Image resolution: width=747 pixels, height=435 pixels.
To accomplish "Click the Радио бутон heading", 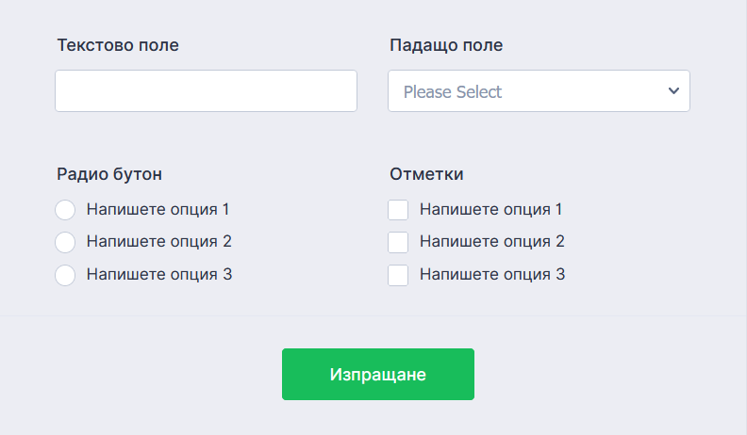I will coord(109,173).
